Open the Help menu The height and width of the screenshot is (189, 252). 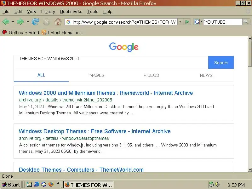[x=108, y=12]
